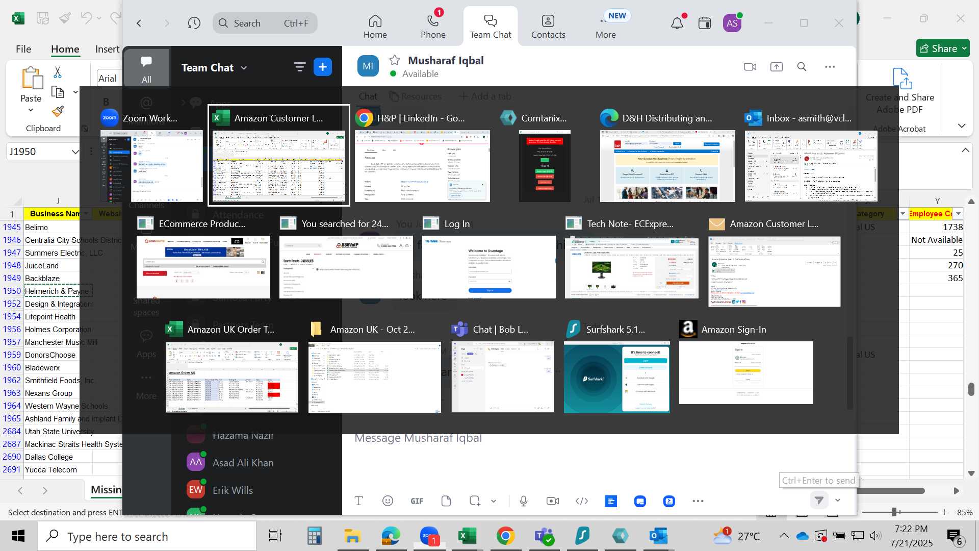Click Zoom search field

[x=265, y=23]
